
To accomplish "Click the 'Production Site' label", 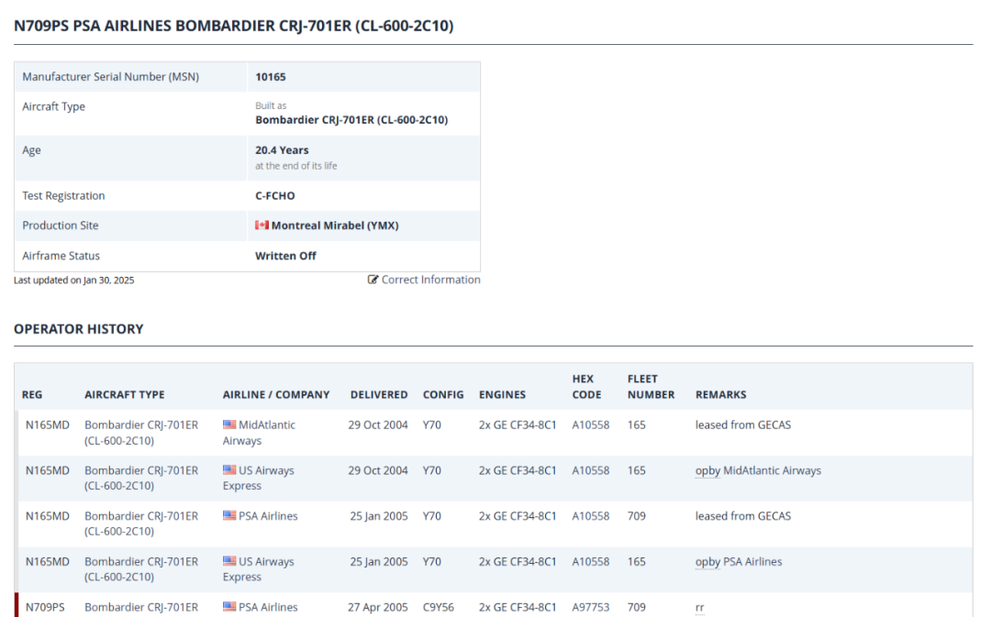I will (x=61, y=226).
